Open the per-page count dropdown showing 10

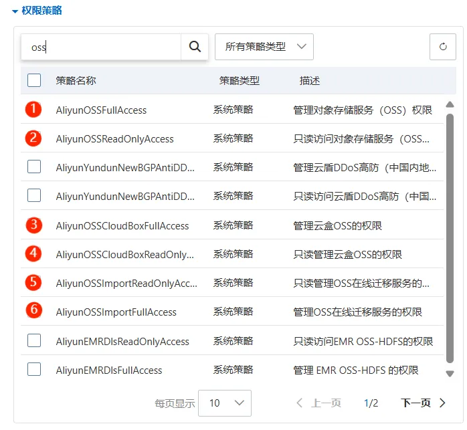pyautogui.click(x=225, y=403)
